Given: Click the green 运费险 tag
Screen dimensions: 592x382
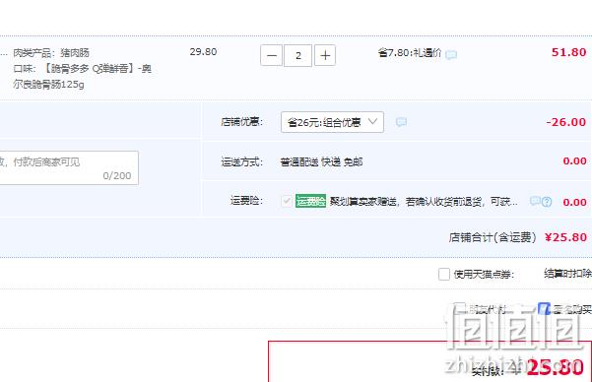Looking at the screenshot, I should point(310,201).
